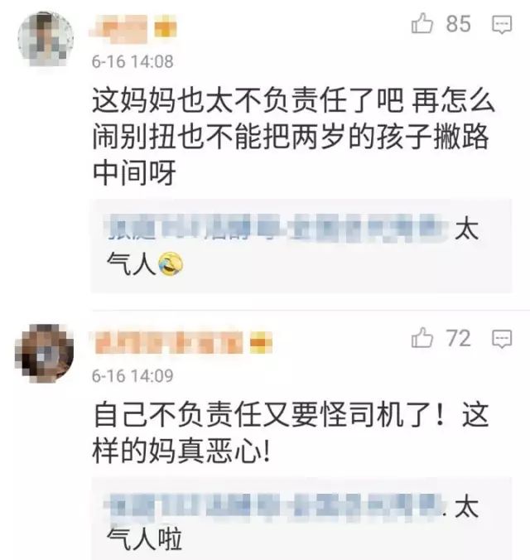Select the comment starting 这妈妈也太不负责任了吧
Image resolution: width=530 pixels, height=560 pixels.
click(293, 136)
